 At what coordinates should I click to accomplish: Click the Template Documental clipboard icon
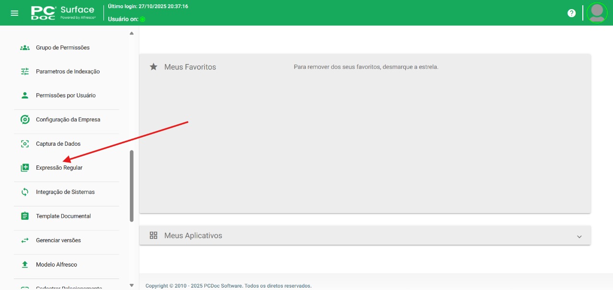[x=25, y=216]
